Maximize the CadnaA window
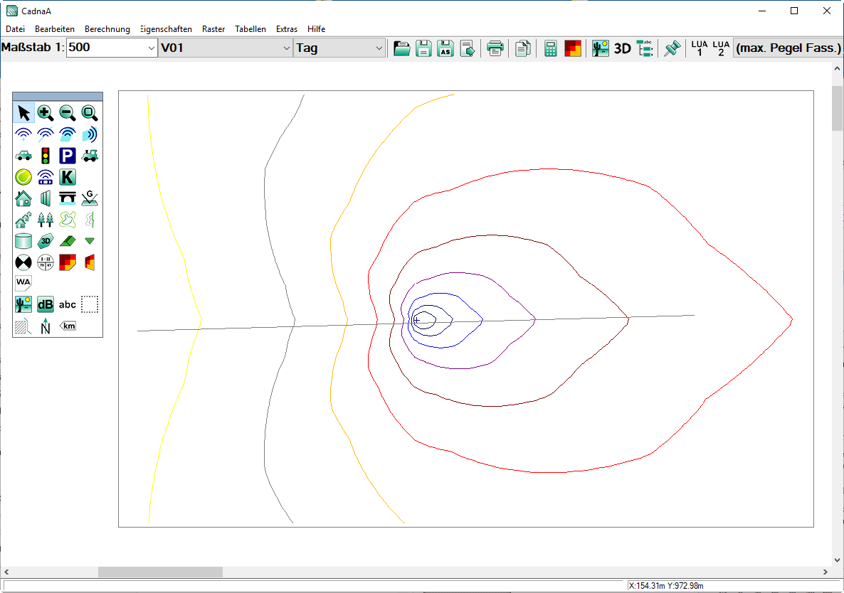The image size is (844, 593). pos(794,11)
